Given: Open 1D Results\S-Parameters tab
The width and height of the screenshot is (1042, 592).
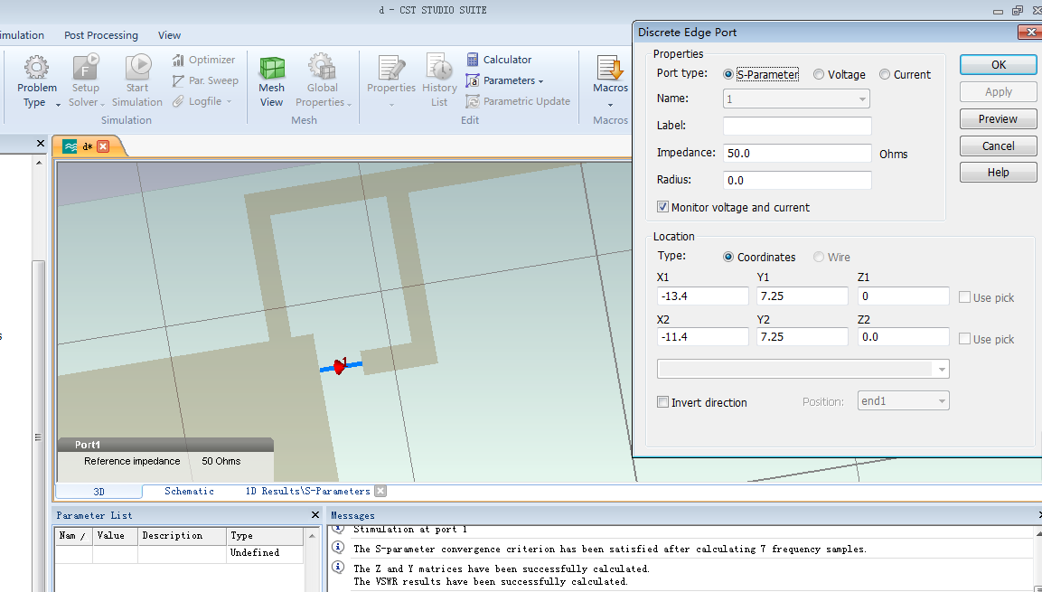Looking at the screenshot, I should click(x=307, y=491).
